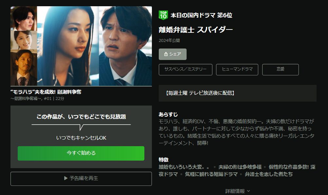This screenshot has width=328, height=195.
Task: Click the 本日の国内ドラマ 第6位 ranking text
Action: [201, 15]
